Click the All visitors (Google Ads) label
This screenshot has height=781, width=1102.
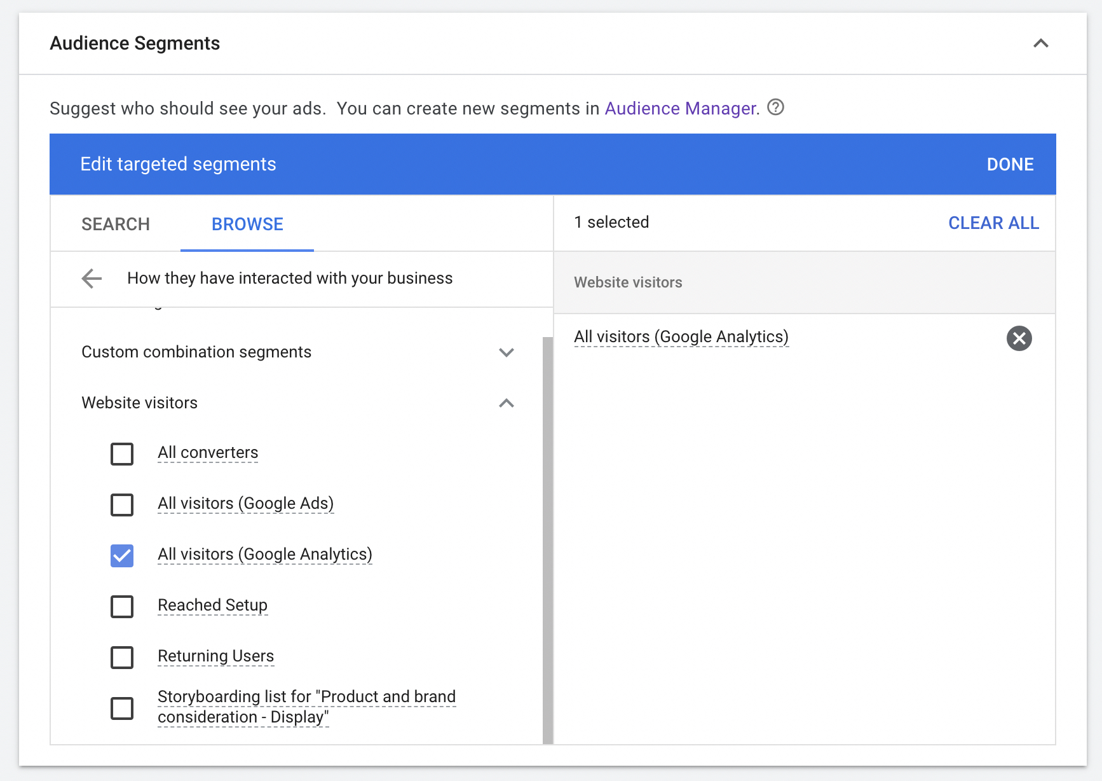click(246, 504)
